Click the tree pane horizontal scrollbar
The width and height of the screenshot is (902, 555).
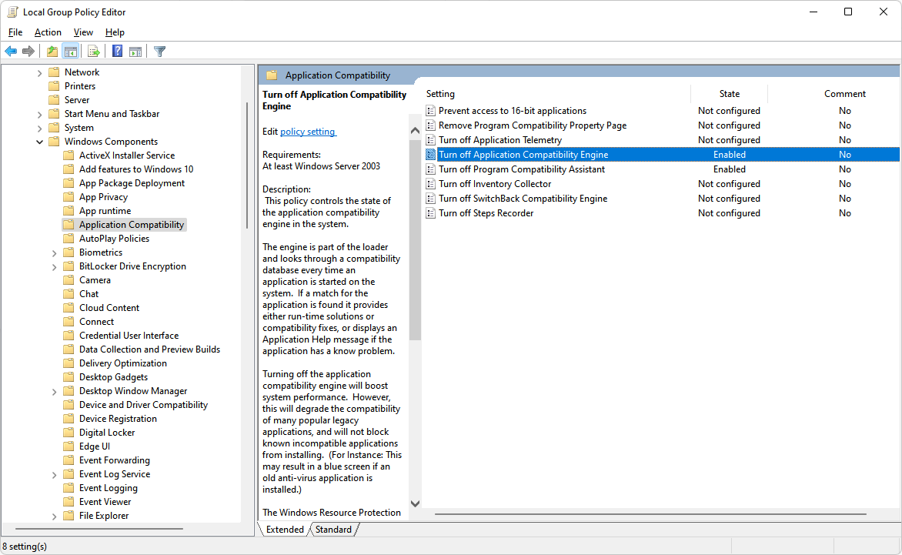[99, 529]
